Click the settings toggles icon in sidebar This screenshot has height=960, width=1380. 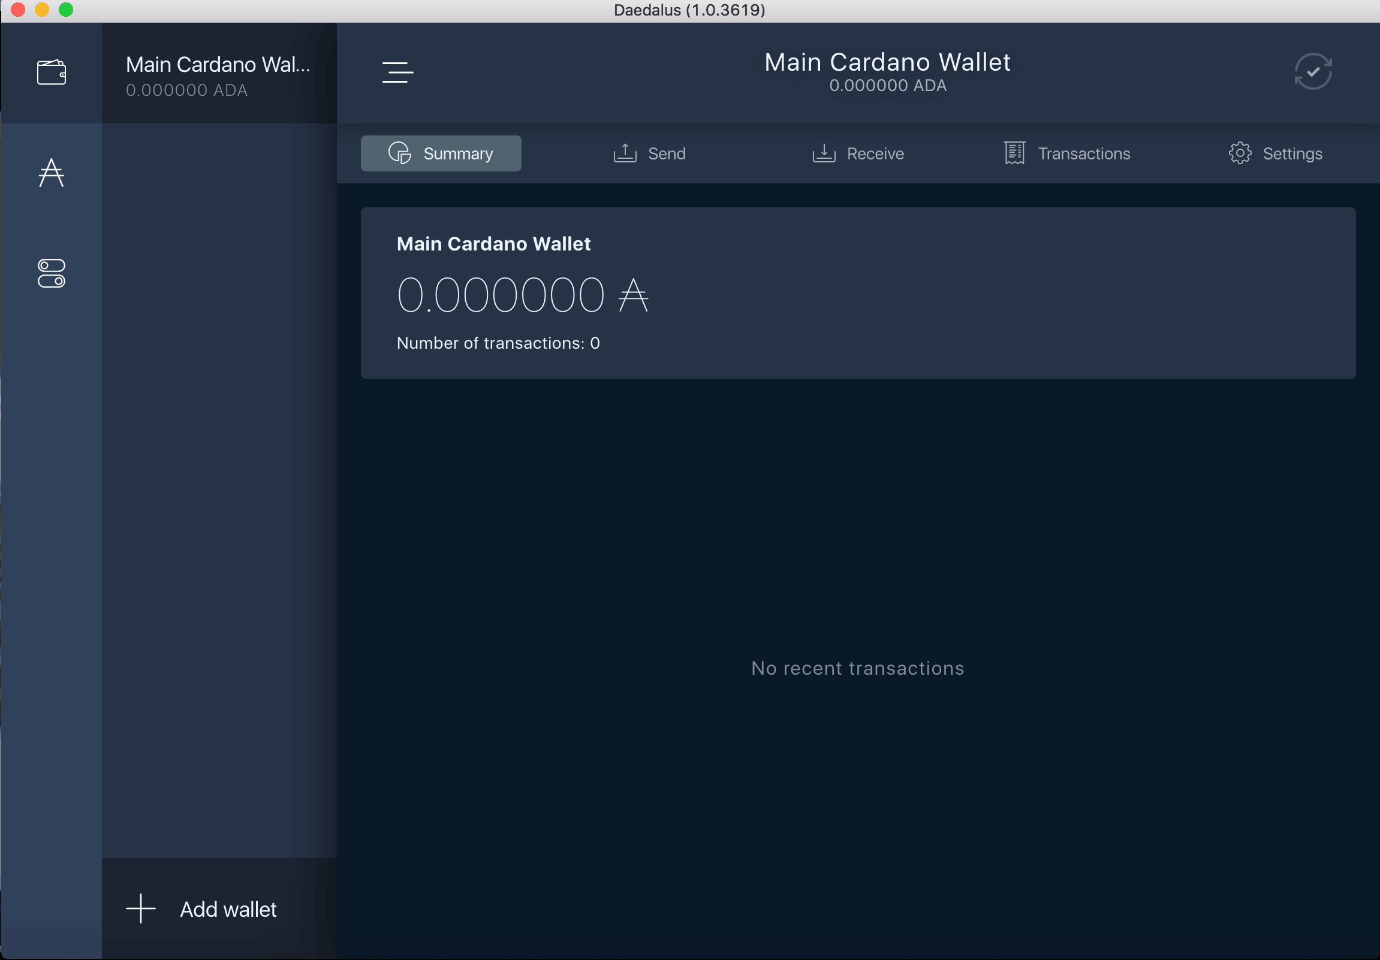click(x=52, y=273)
